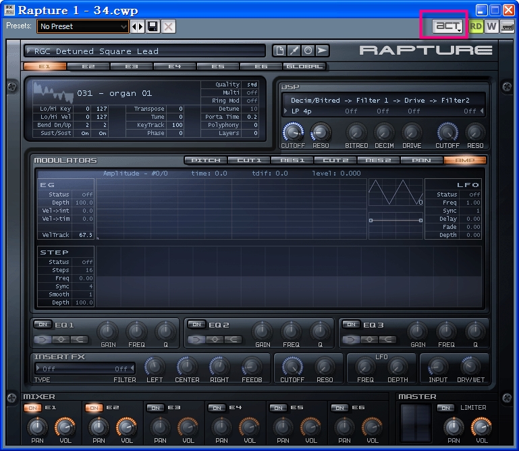Toggle the W automation write button
The height and width of the screenshot is (451, 519).
click(x=491, y=26)
